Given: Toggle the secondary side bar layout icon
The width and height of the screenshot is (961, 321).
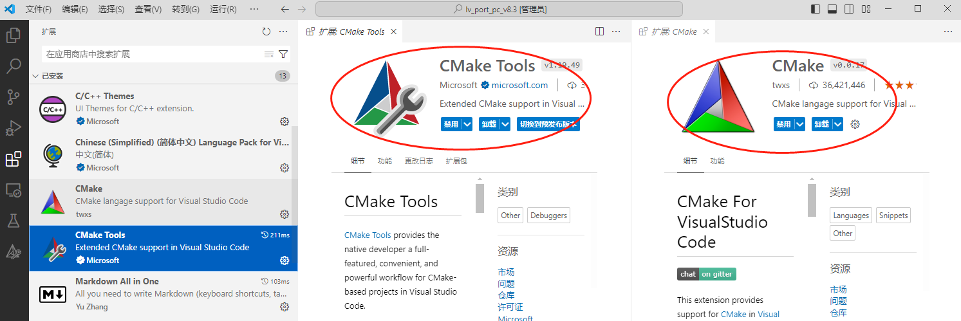Looking at the screenshot, I should [x=849, y=9].
